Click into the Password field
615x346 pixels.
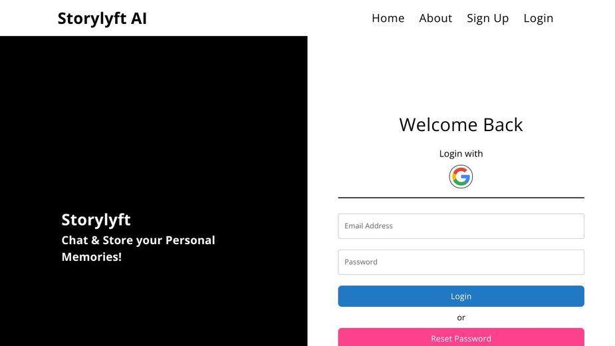click(461, 262)
